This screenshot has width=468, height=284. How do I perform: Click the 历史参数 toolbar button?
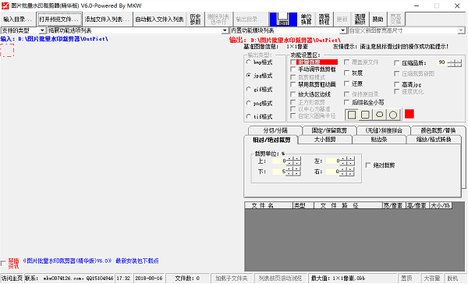[196, 20]
